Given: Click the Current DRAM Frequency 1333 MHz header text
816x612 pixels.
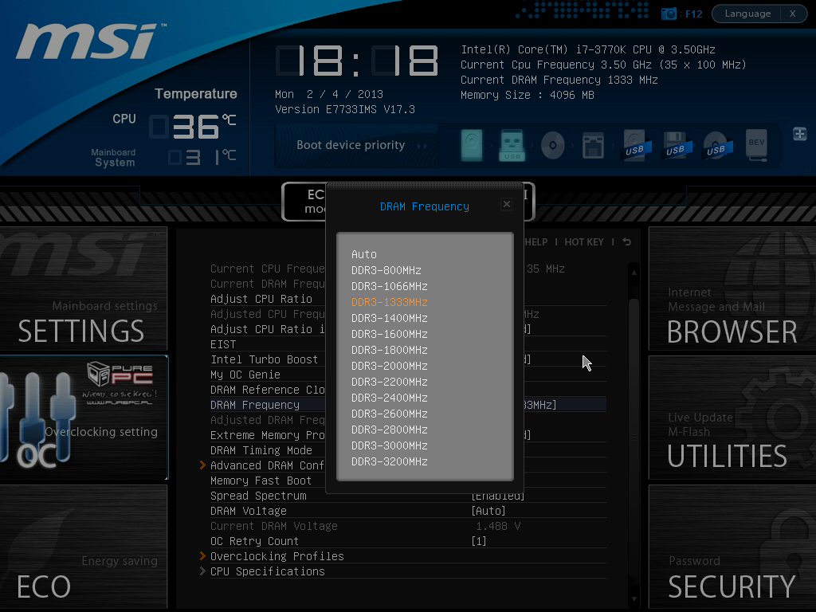Looking at the screenshot, I should pyautogui.click(x=559, y=80).
